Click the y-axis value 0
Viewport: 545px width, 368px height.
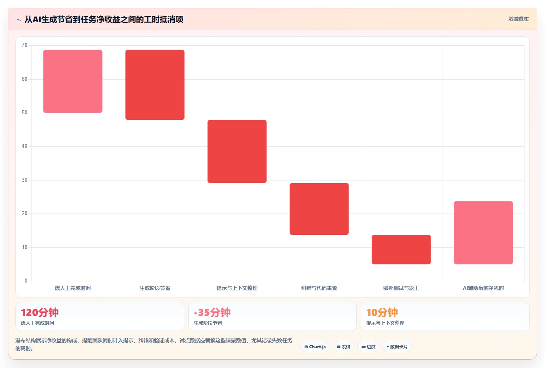(x=26, y=281)
